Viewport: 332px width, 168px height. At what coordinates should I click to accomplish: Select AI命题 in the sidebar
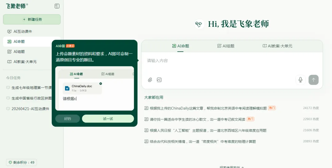click(28, 42)
